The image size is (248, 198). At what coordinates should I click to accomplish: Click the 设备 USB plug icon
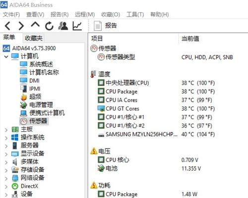point(15,195)
